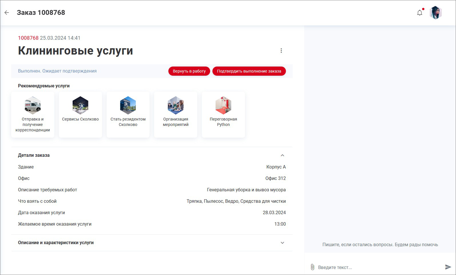The height and width of the screenshot is (275, 456).
Task: Click the Детали заказа section header
Action: click(x=34, y=155)
